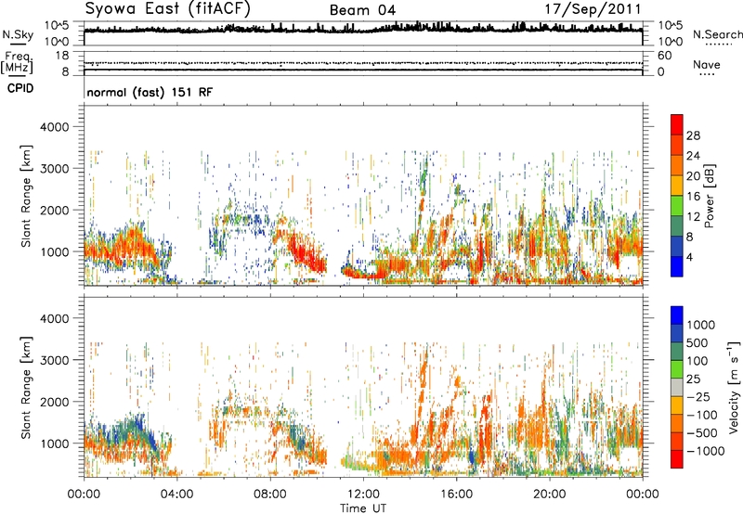The image size is (743, 514).
Task: Click the '3000' tick of the velocity panel
Action: click(54, 360)
